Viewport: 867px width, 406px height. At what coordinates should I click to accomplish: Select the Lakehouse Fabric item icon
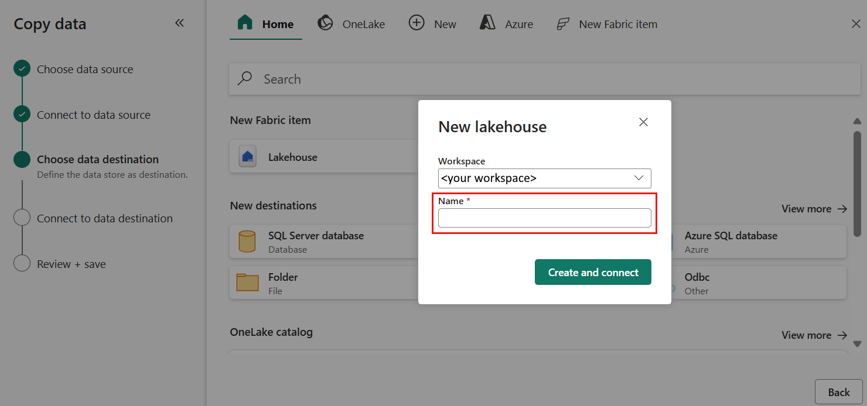point(247,156)
